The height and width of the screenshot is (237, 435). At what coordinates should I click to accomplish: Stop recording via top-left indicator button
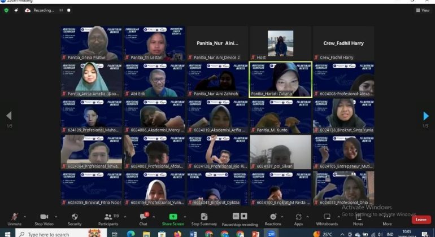[69, 10]
